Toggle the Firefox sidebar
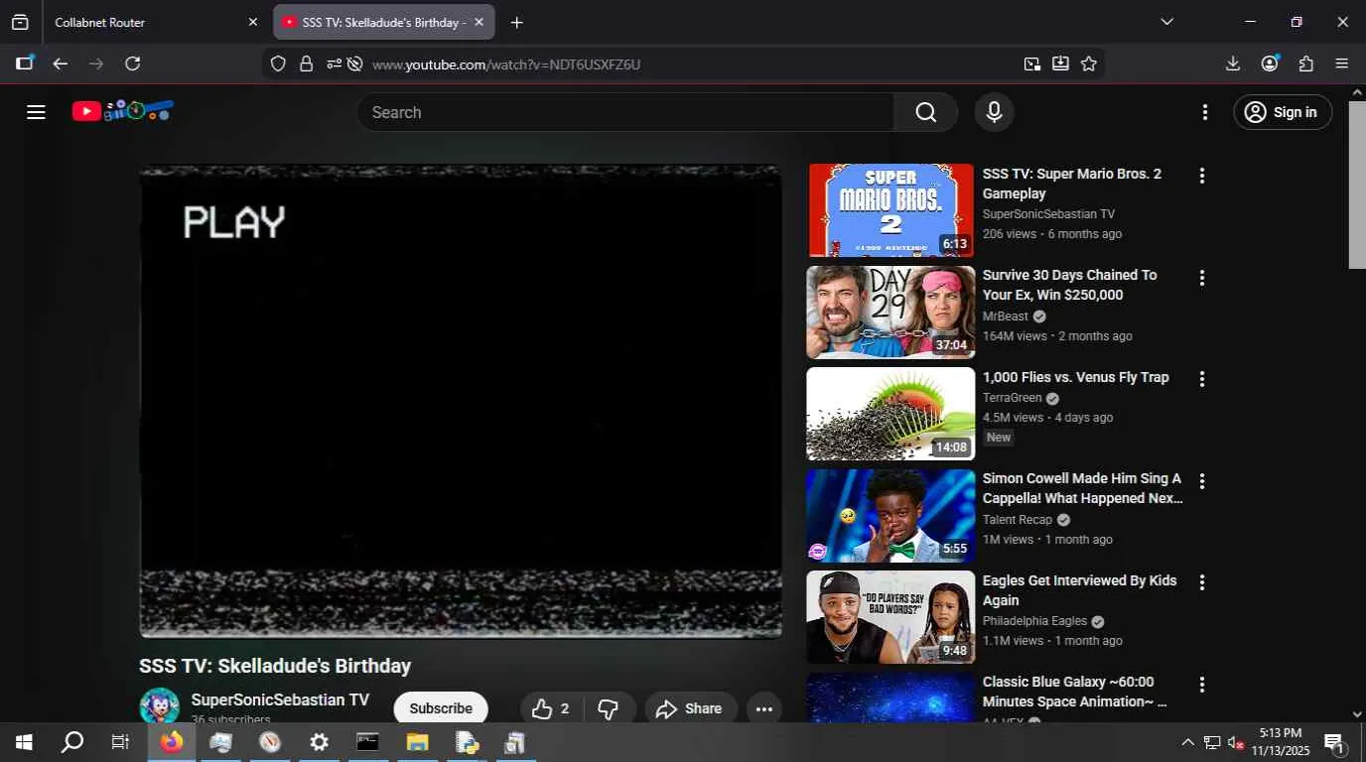The height and width of the screenshot is (762, 1366). (x=25, y=63)
